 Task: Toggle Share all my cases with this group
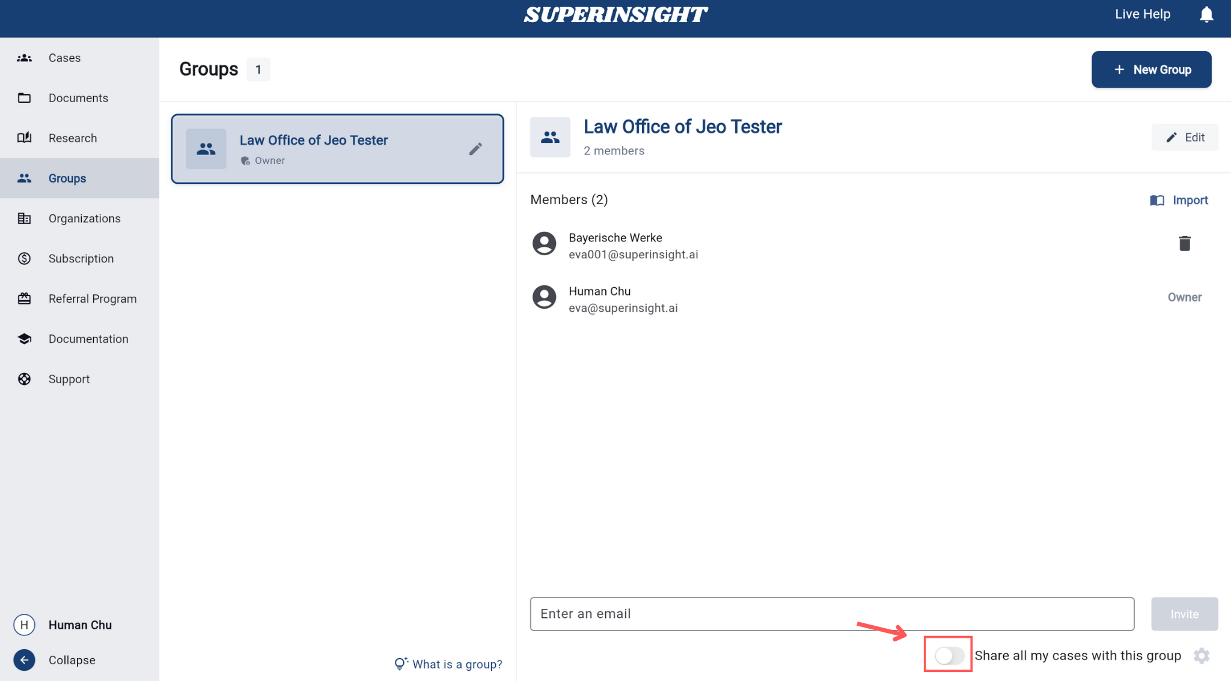tap(949, 655)
